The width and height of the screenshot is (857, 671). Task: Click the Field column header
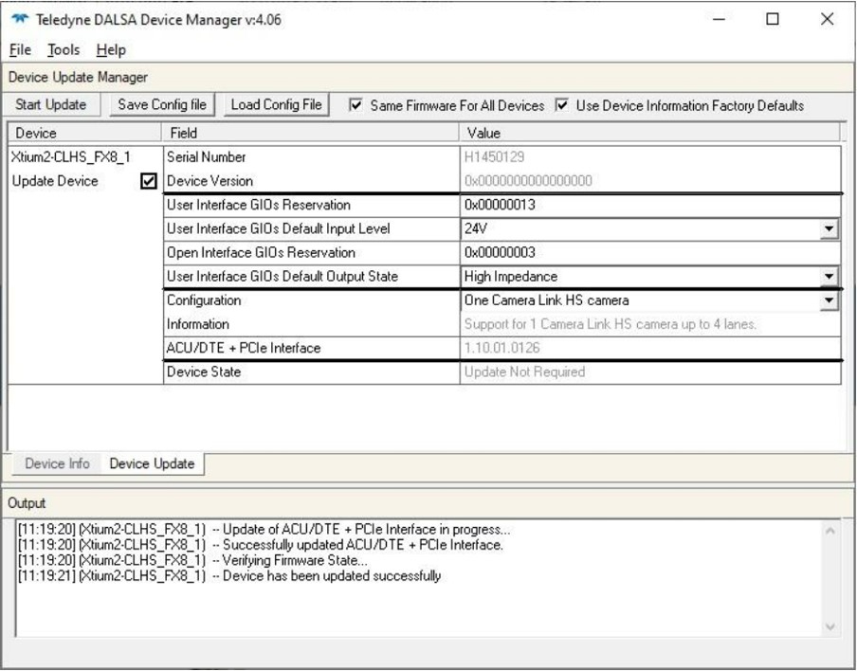pos(310,133)
